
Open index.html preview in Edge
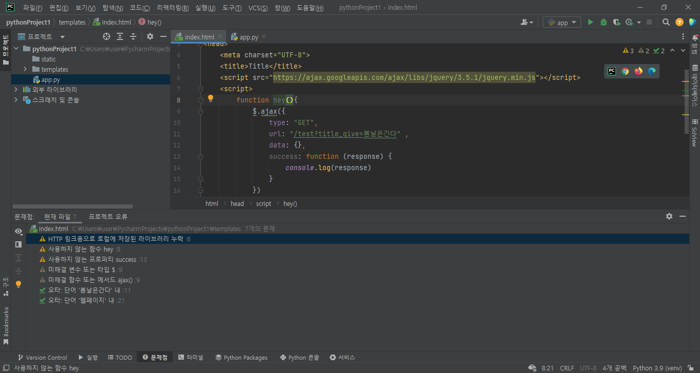coord(652,71)
